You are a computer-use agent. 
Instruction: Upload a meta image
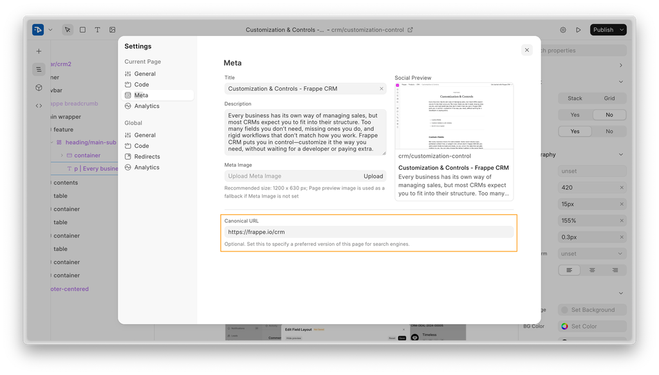coord(373,176)
